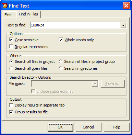Select Search all open files option

pyautogui.click(x=11, y=68)
